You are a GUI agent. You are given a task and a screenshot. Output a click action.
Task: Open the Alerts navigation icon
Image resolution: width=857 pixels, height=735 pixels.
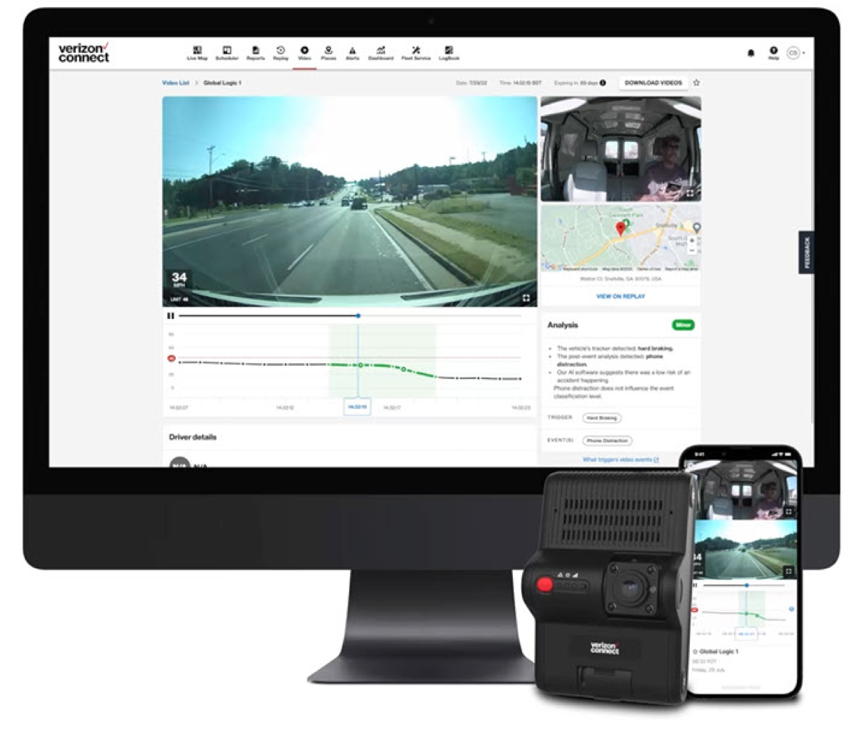coord(352,54)
